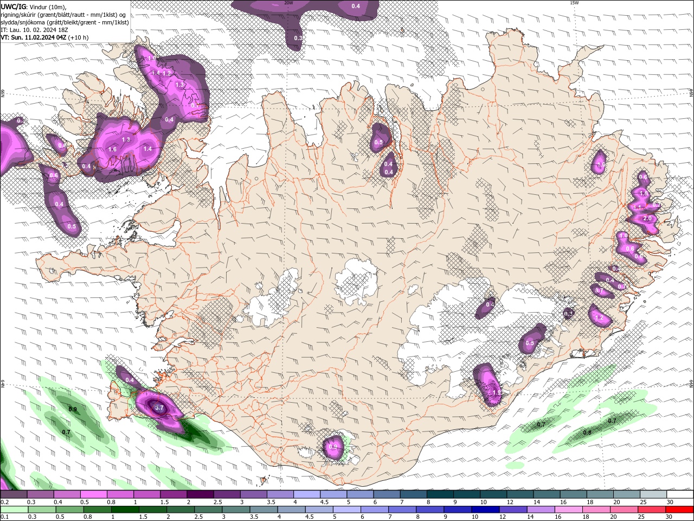This screenshot has width=694, height=521.
Task: Click the 0.9 value on the southern glacier
Action: coord(333,447)
